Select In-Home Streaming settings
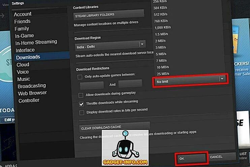Image resolution: width=250 pixels, height=167 pixels. point(36,43)
